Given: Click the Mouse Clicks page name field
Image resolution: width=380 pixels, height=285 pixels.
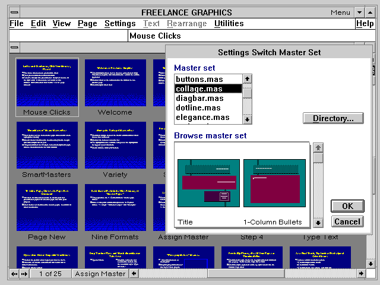Looking at the screenshot, I should [x=252, y=36].
